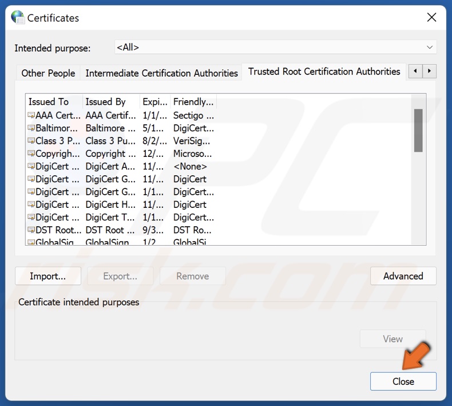Viewport: 452px width, 406px height.
Task: Click the Certificates globe icon in title bar
Action: pos(18,17)
